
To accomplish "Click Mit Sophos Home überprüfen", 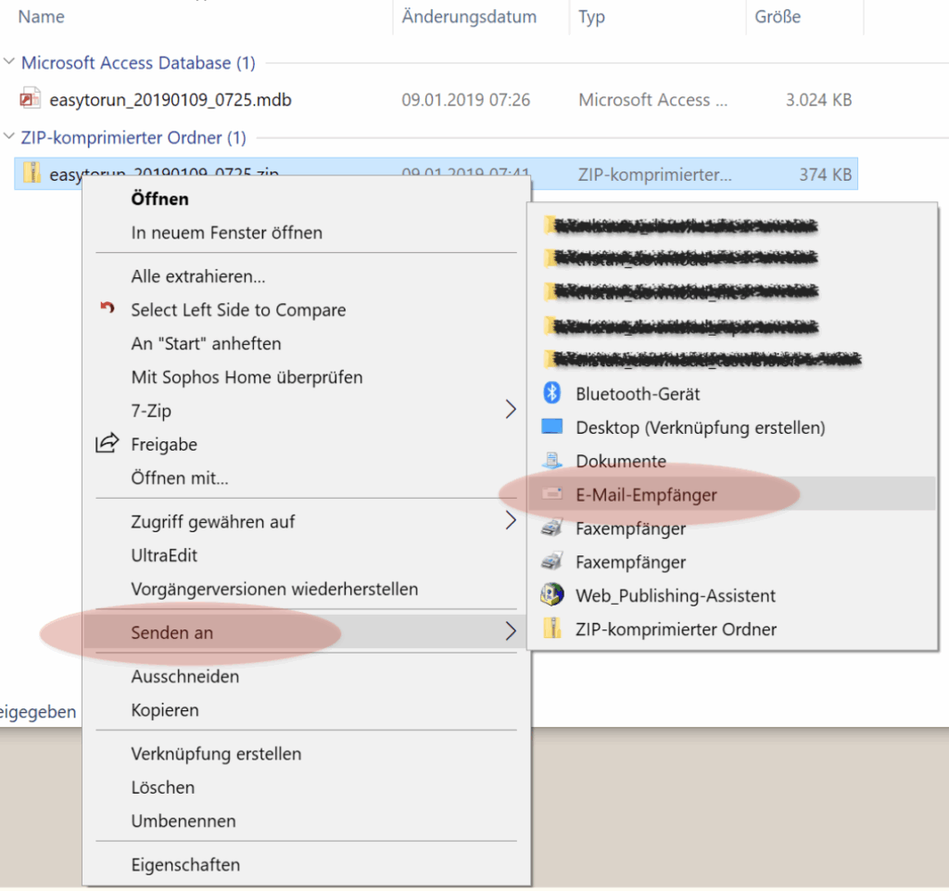I will (x=247, y=376).
